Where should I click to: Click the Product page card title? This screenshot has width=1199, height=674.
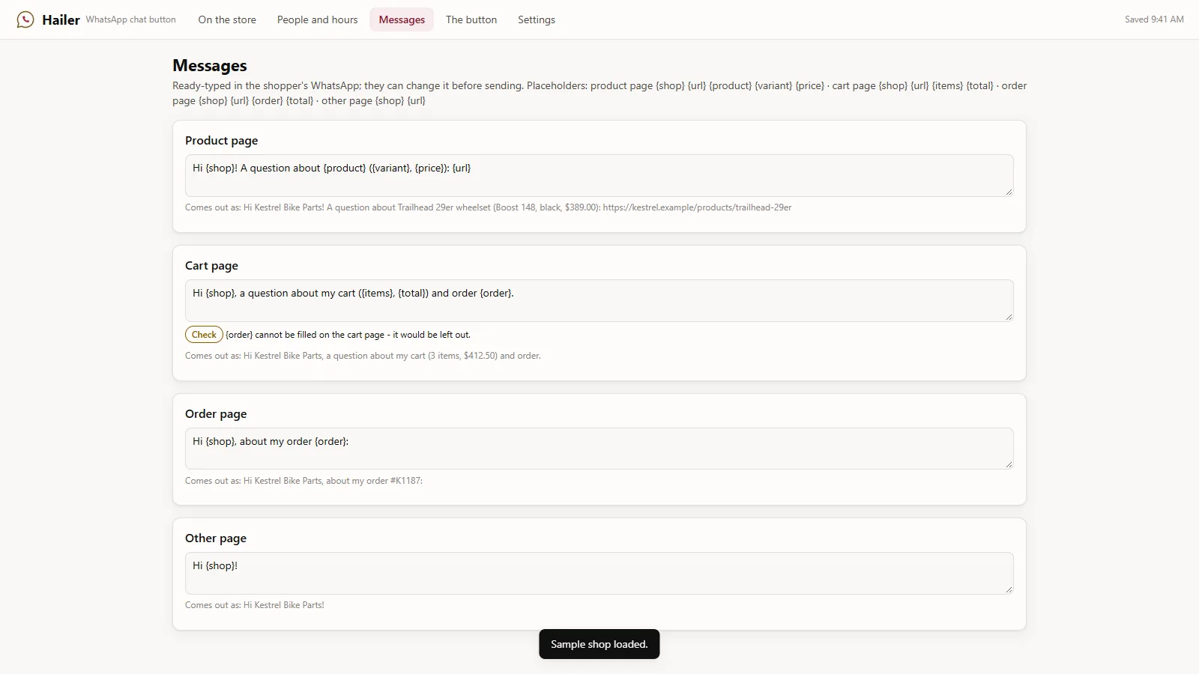(222, 141)
